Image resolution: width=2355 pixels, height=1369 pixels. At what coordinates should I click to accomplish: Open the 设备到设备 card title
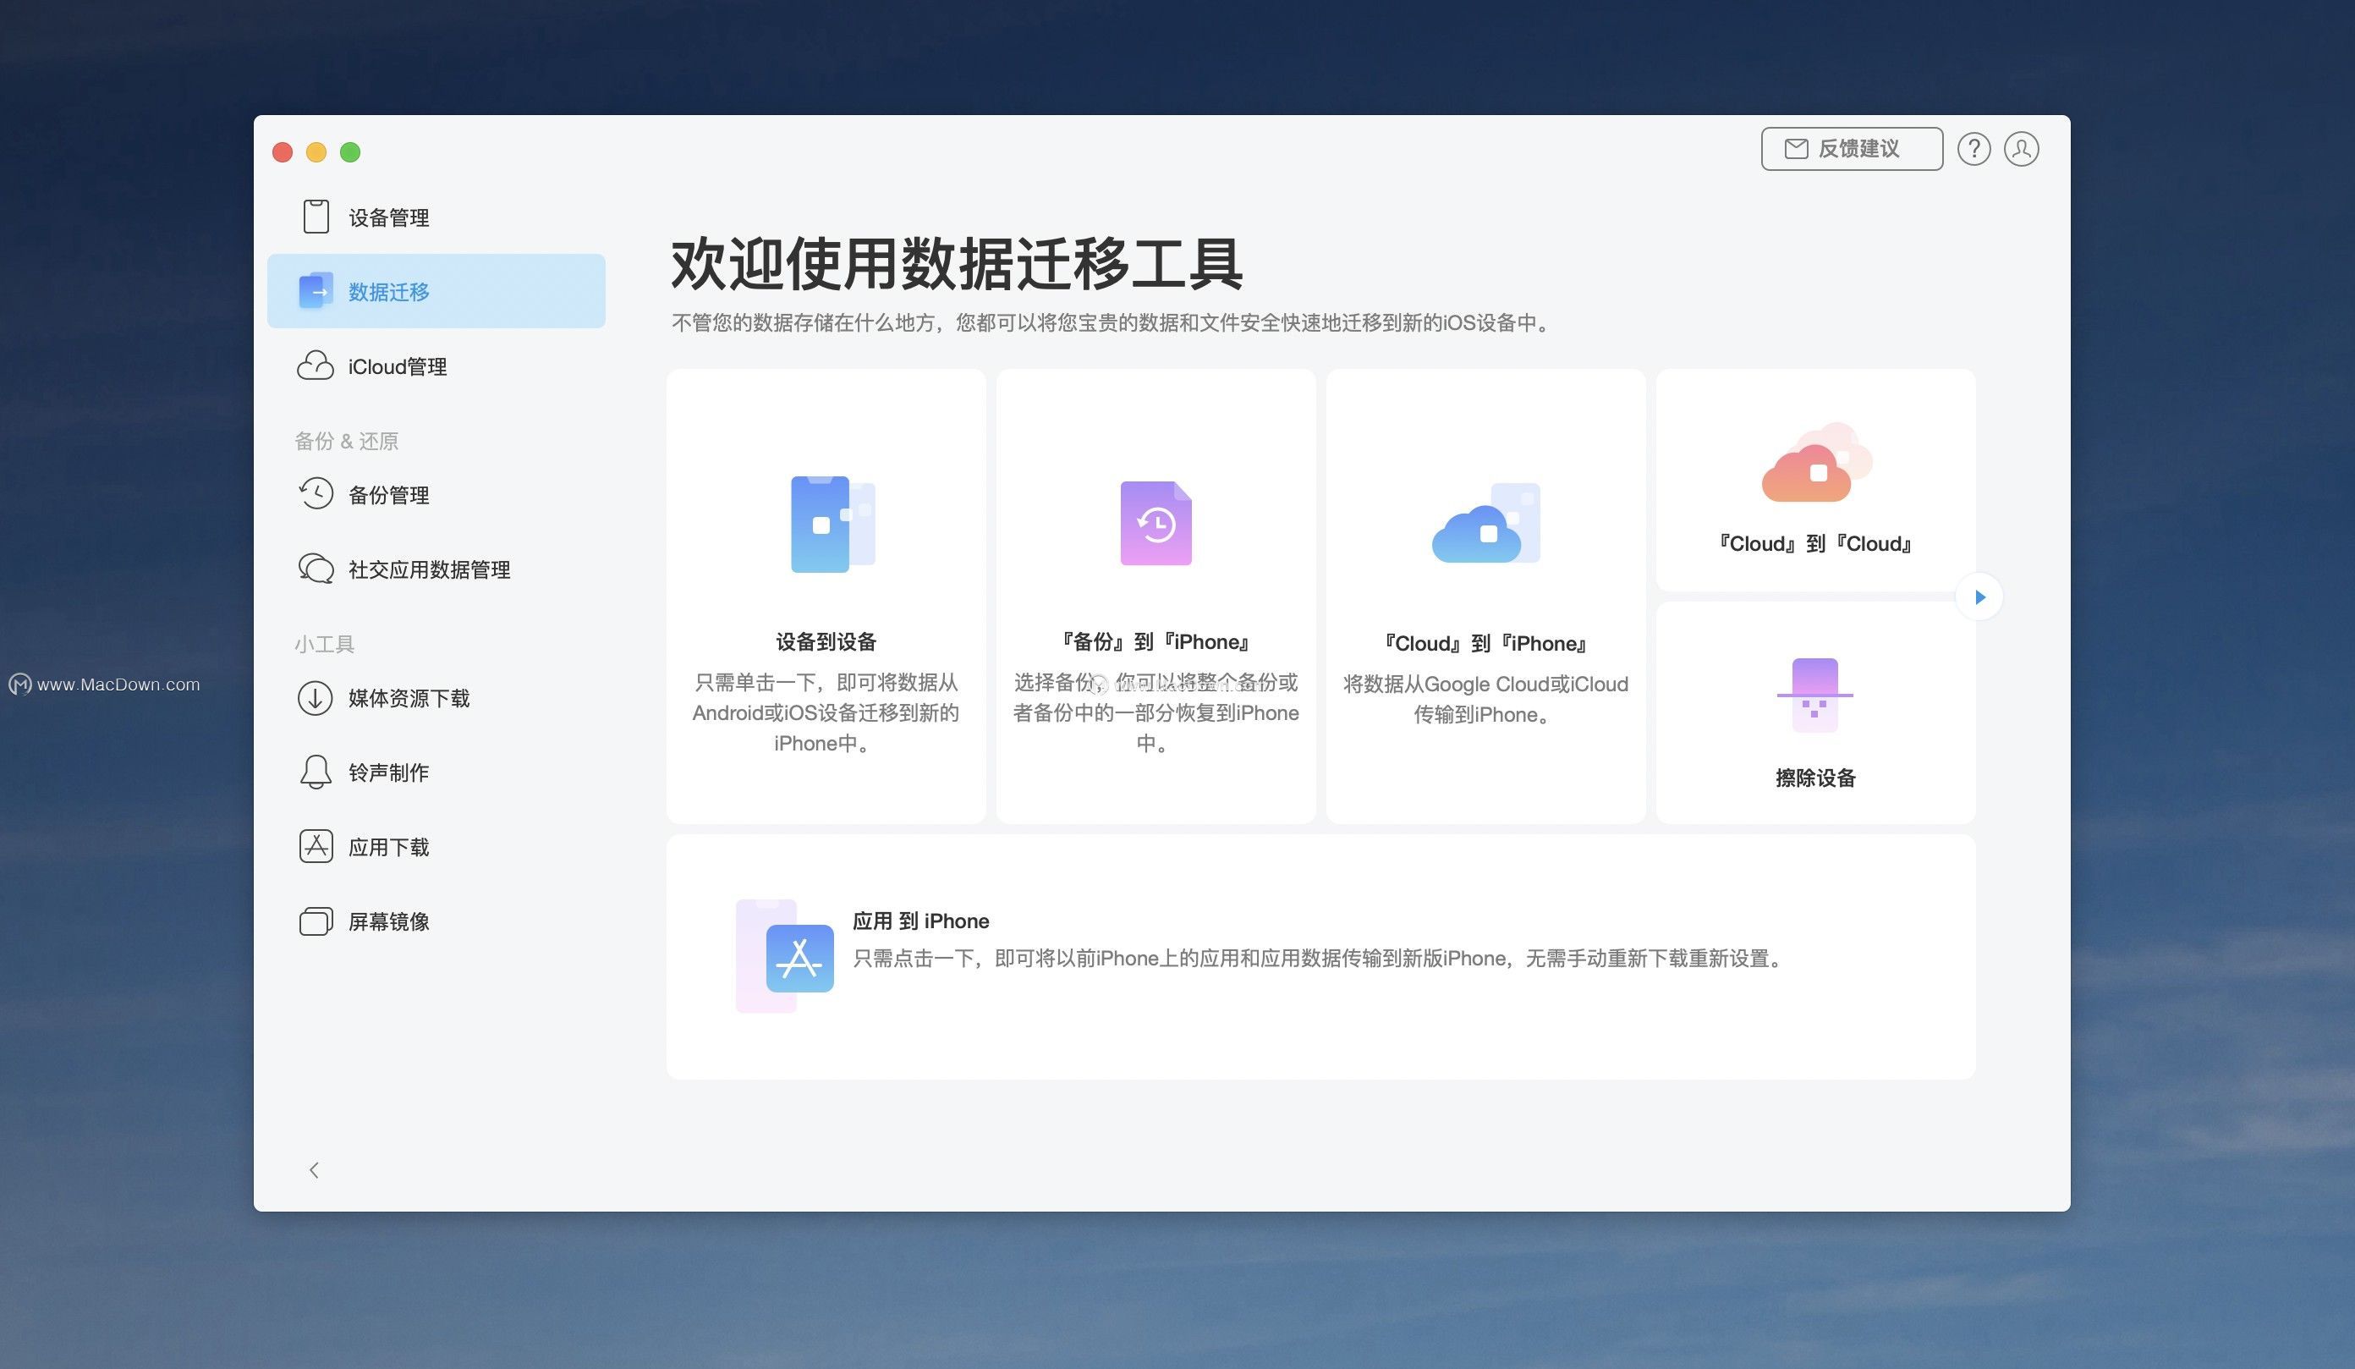[x=826, y=641]
